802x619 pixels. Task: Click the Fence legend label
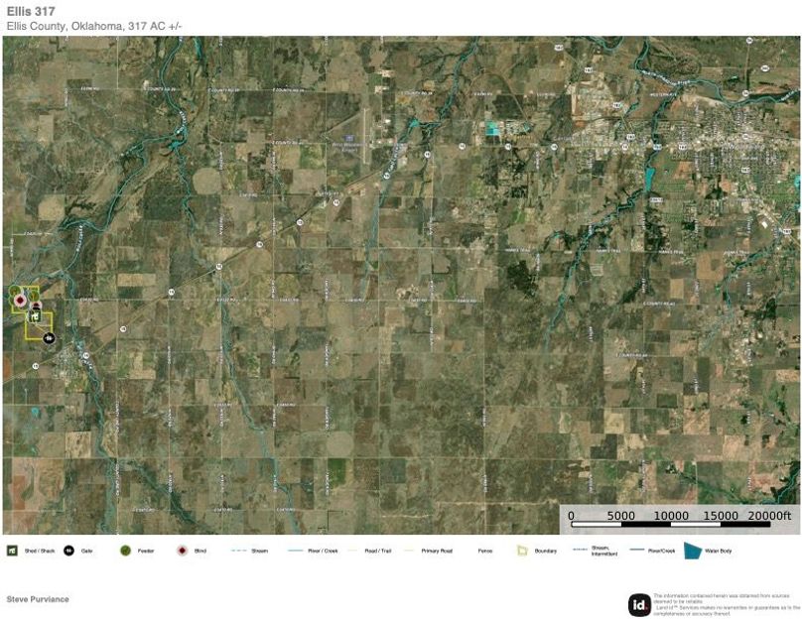pyautogui.click(x=484, y=551)
